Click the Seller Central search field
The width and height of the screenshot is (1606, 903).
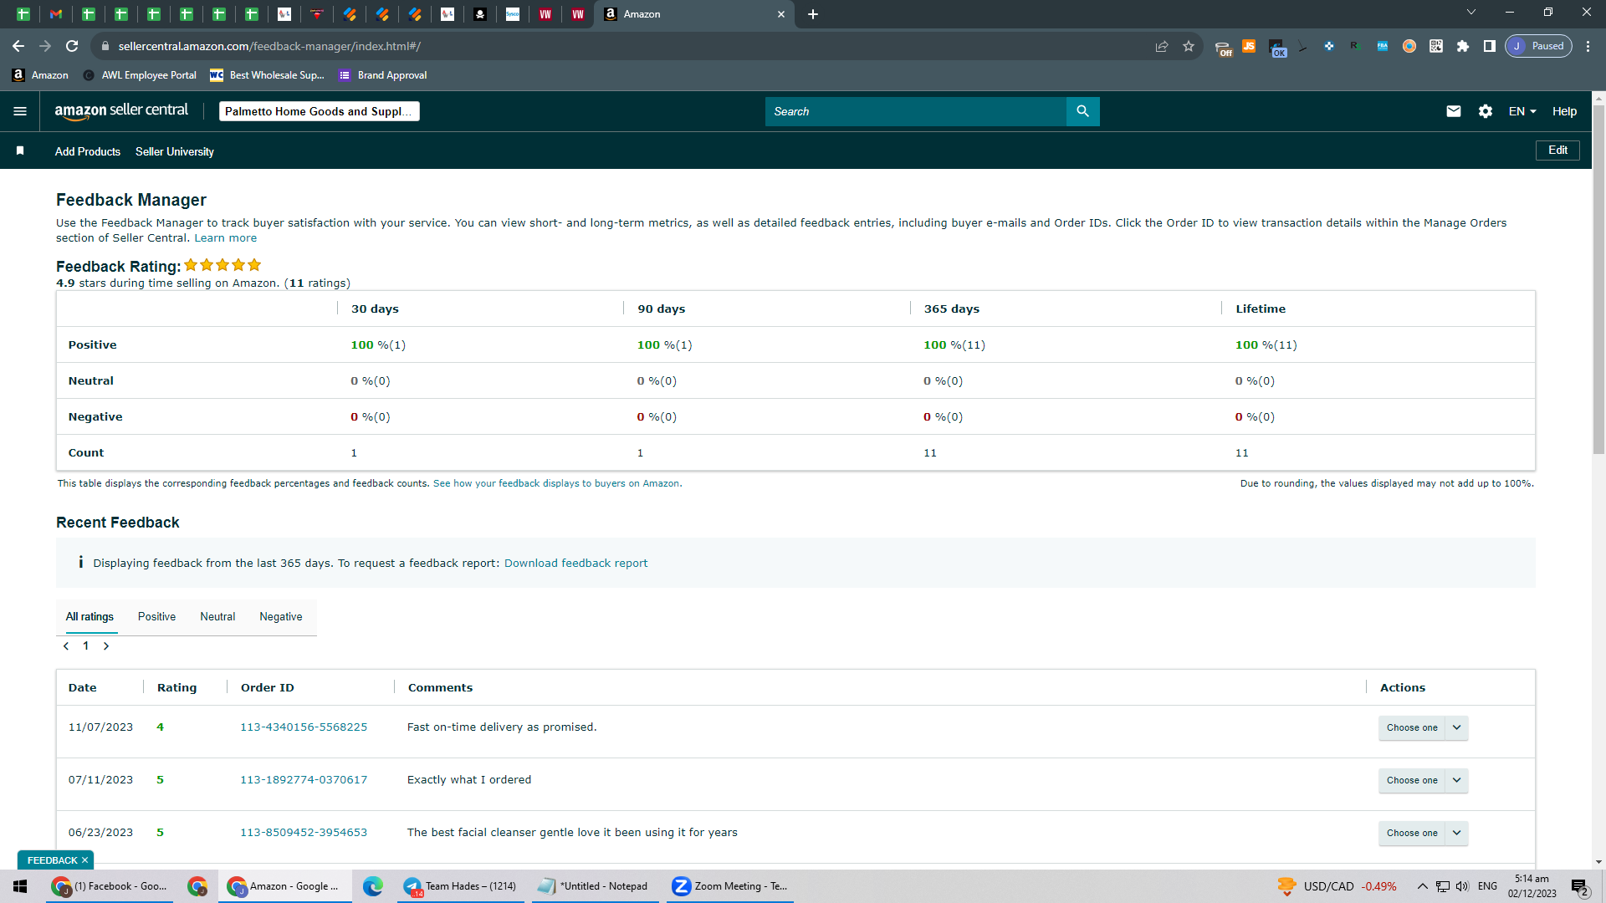point(916,111)
